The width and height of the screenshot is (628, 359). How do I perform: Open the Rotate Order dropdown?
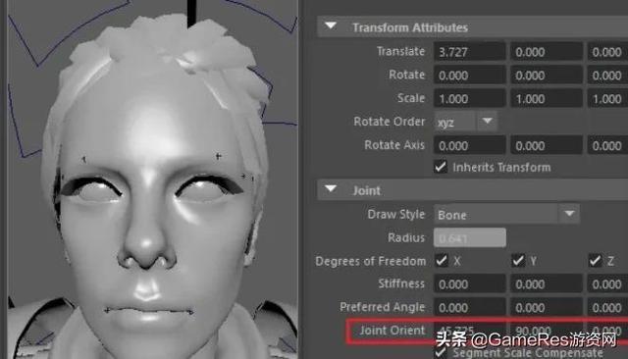pos(466,122)
